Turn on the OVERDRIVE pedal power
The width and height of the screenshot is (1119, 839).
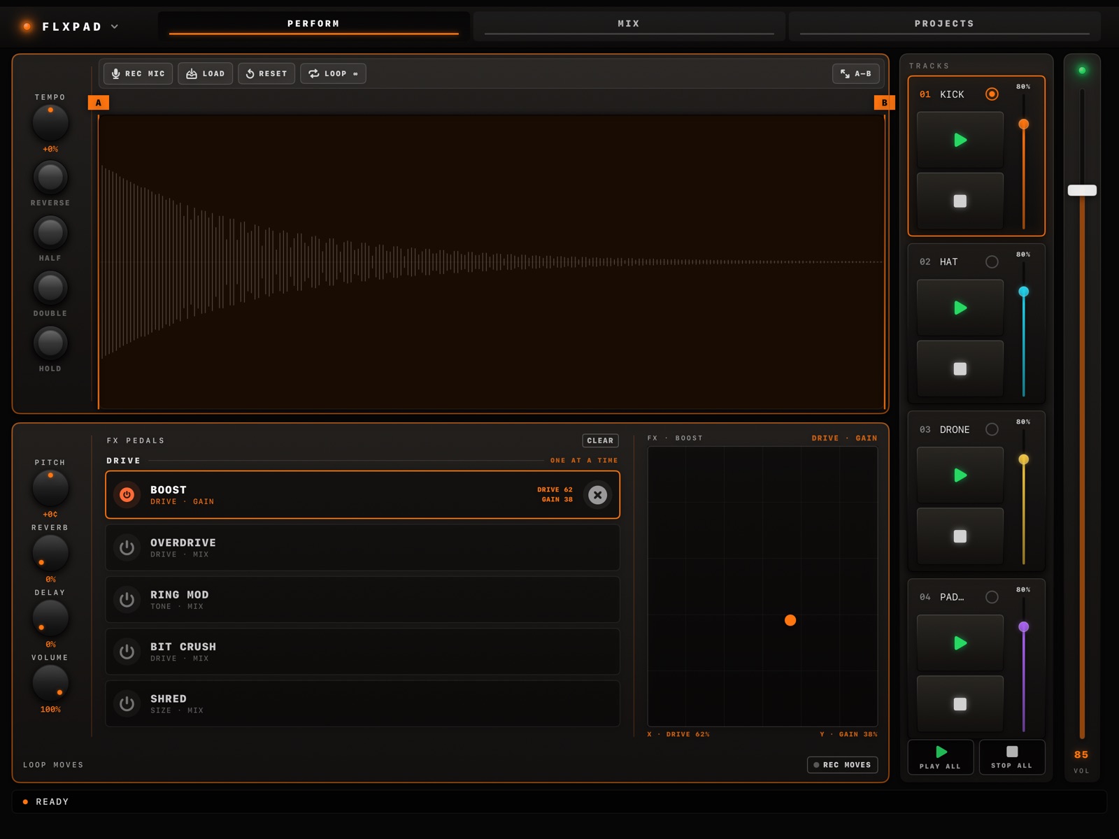click(127, 547)
